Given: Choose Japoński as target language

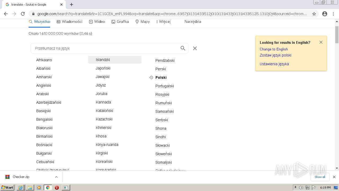Looking at the screenshot, I should (x=103, y=68).
